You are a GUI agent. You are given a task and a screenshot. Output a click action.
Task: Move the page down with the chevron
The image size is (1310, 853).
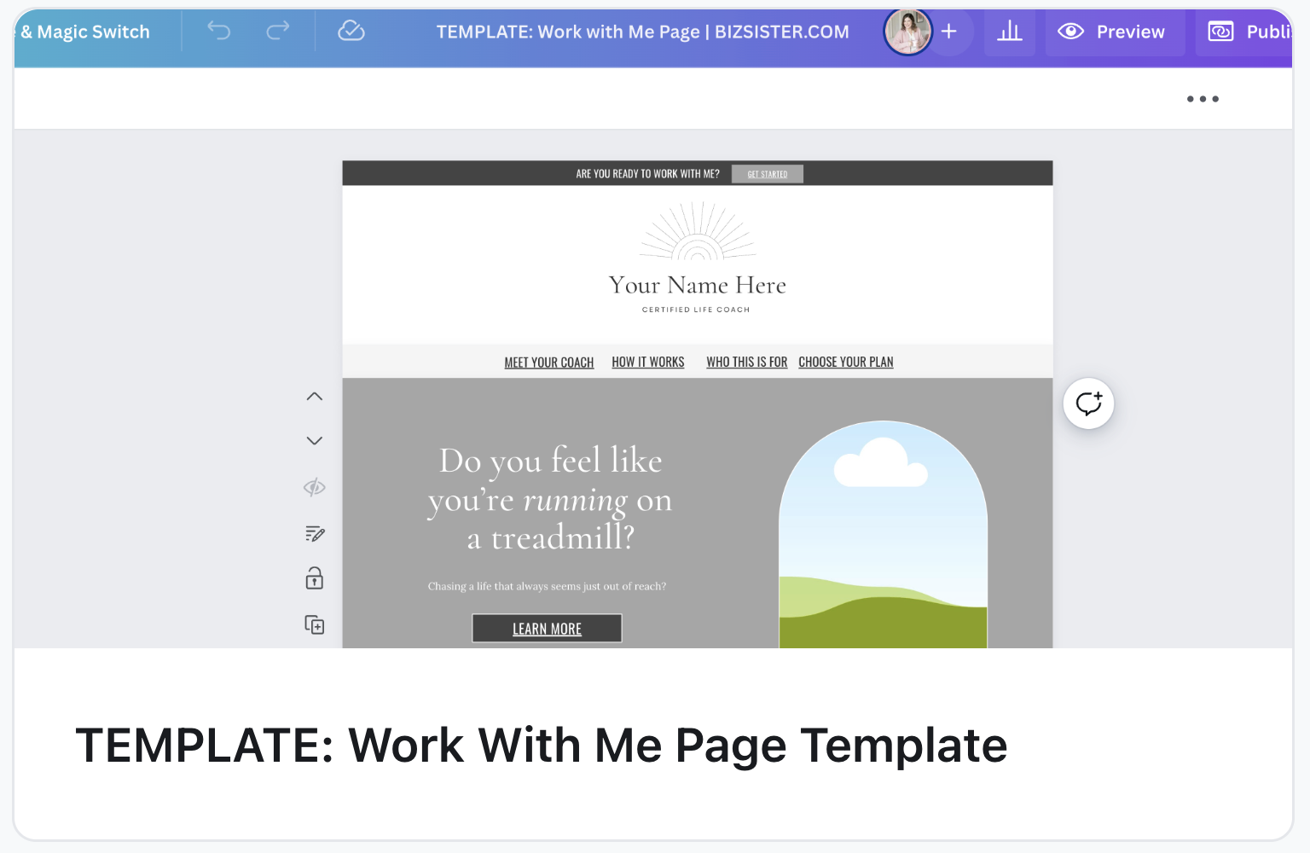tap(315, 441)
